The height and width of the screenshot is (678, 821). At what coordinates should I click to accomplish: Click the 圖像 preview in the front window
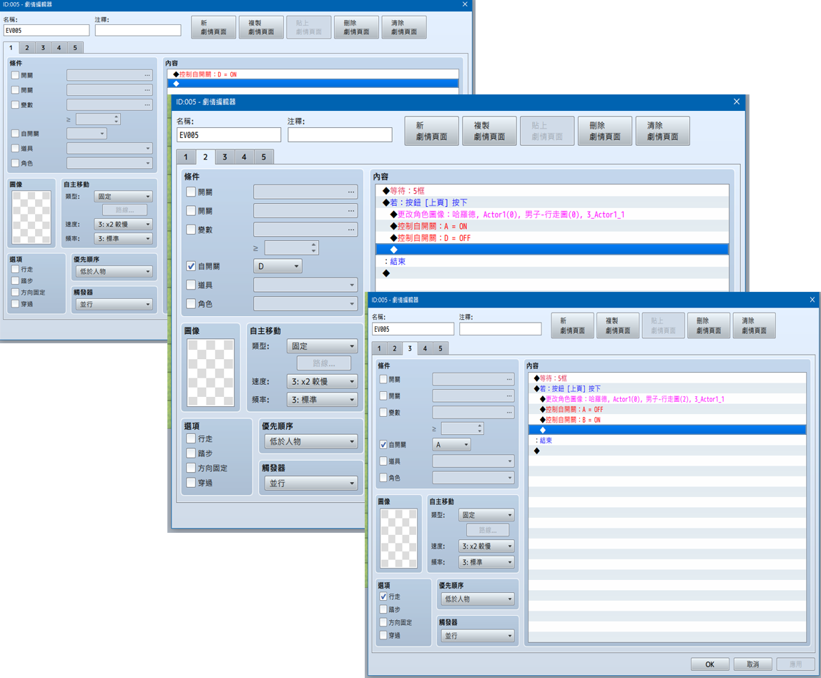(398, 539)
